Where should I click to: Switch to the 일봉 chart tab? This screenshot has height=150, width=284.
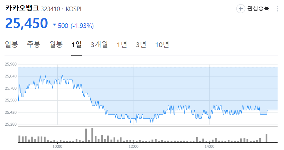[x=11, y=44]
